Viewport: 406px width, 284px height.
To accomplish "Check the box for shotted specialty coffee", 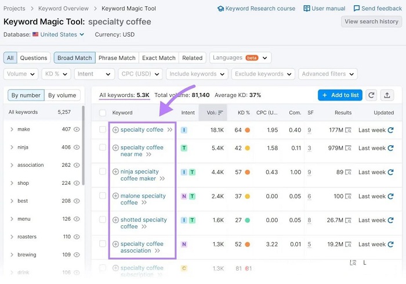I will coord(103,220).
